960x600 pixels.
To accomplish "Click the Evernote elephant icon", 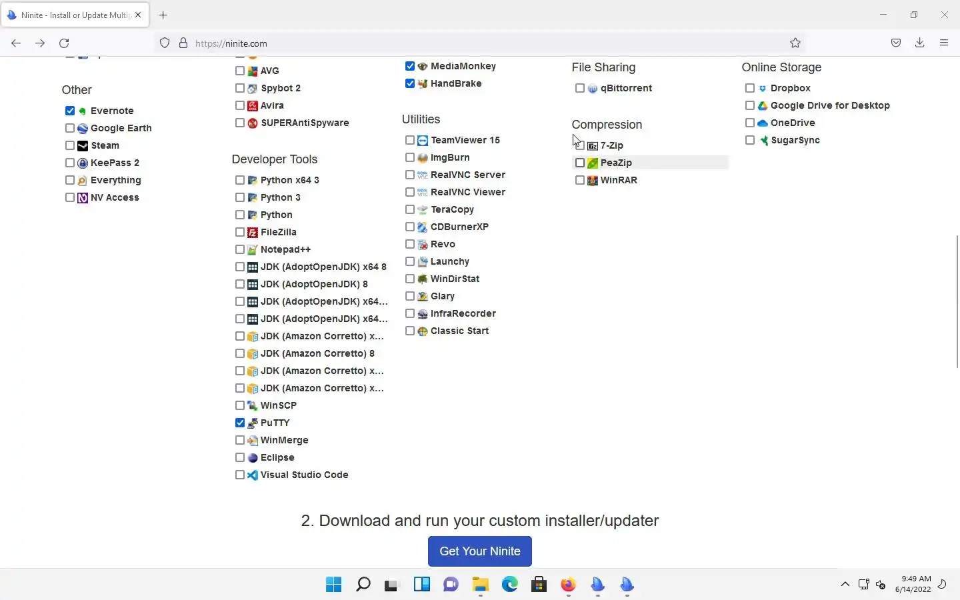I will 83,111.
